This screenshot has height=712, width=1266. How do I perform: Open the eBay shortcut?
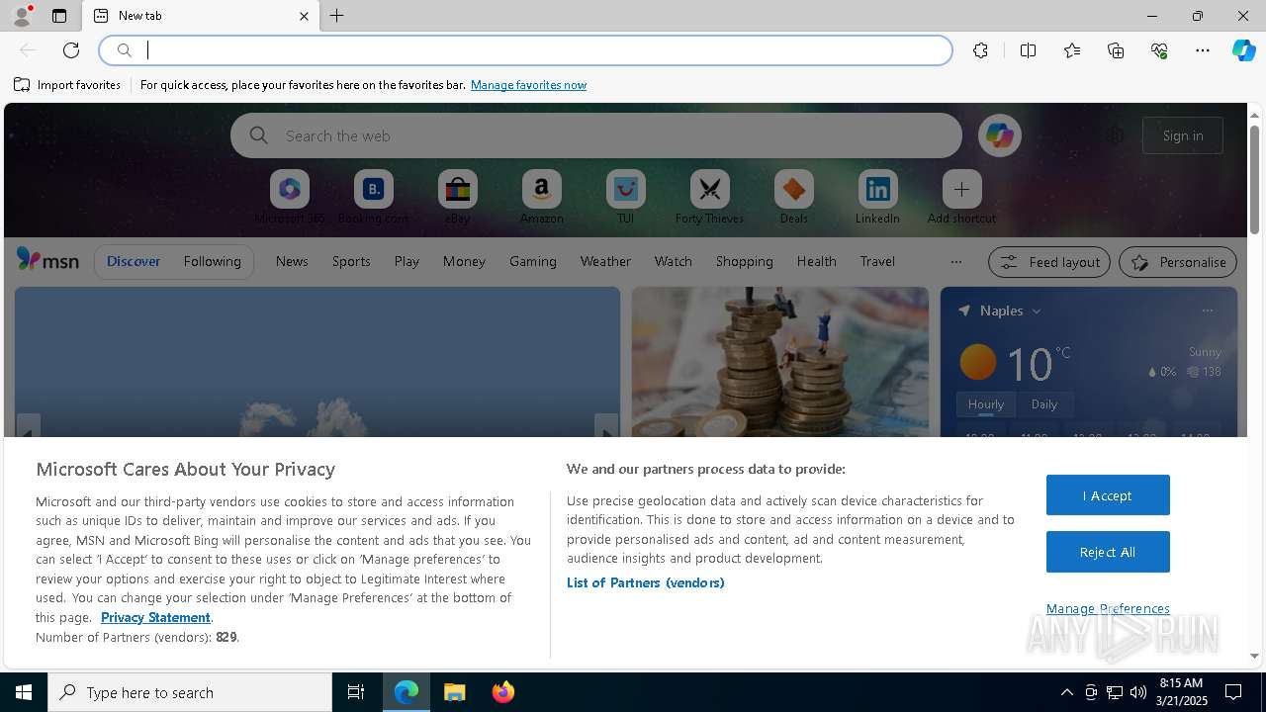(457, 197)
